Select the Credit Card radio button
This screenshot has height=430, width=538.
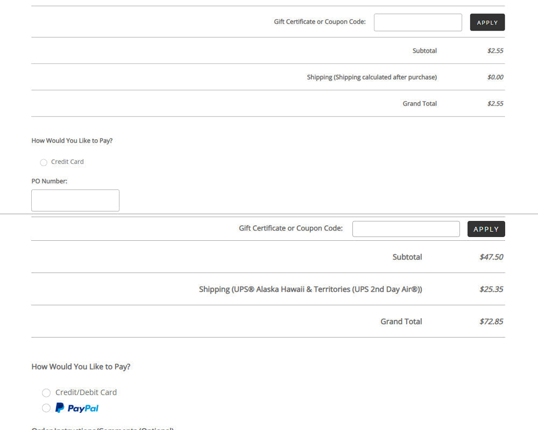[44, 162]
